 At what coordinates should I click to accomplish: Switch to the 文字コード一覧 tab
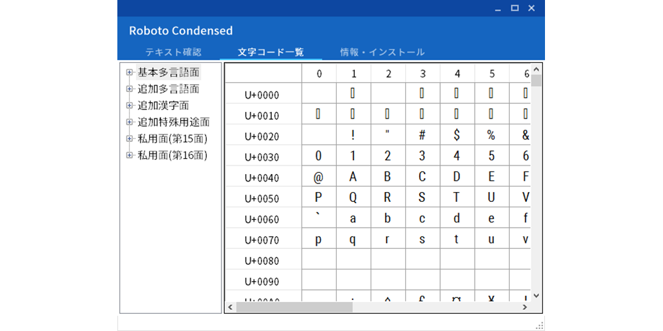pyautogui.click(x=271, y=52)
